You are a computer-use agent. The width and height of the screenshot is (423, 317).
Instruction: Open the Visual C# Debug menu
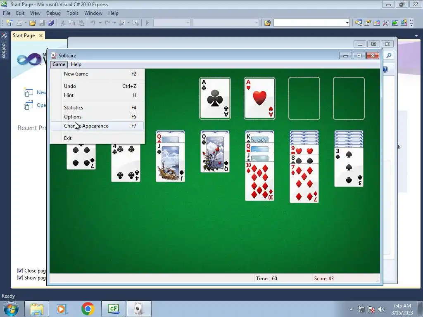pyautogui.click(x=53, y=13)
